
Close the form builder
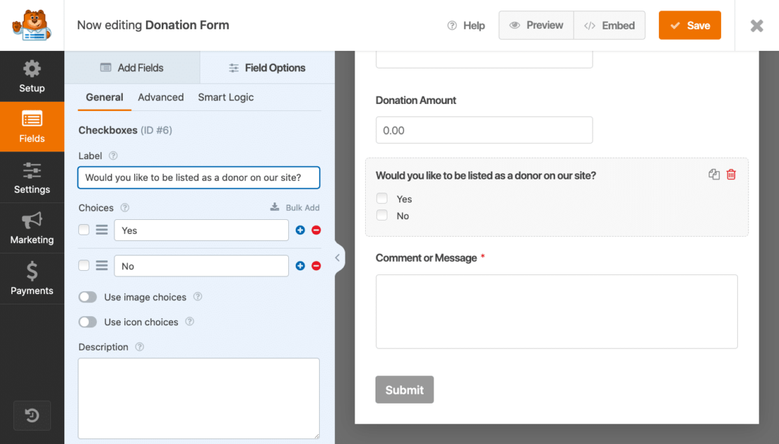[757, 25]
